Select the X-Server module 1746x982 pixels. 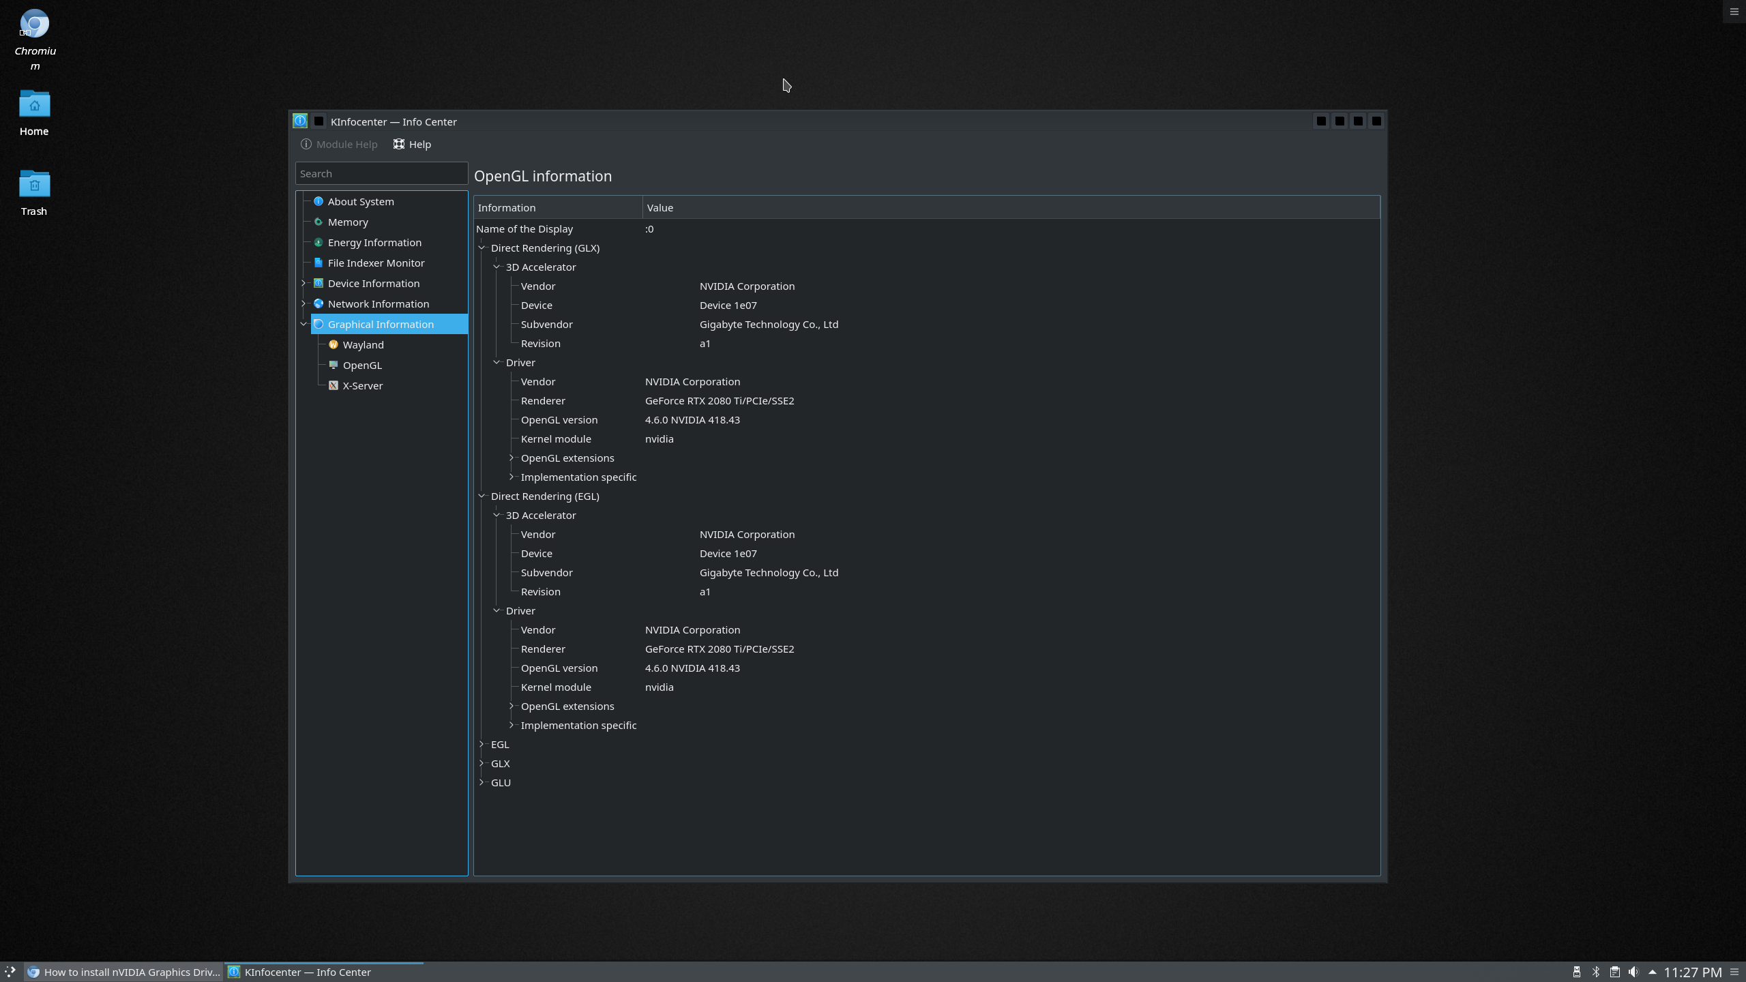[362, 385]
